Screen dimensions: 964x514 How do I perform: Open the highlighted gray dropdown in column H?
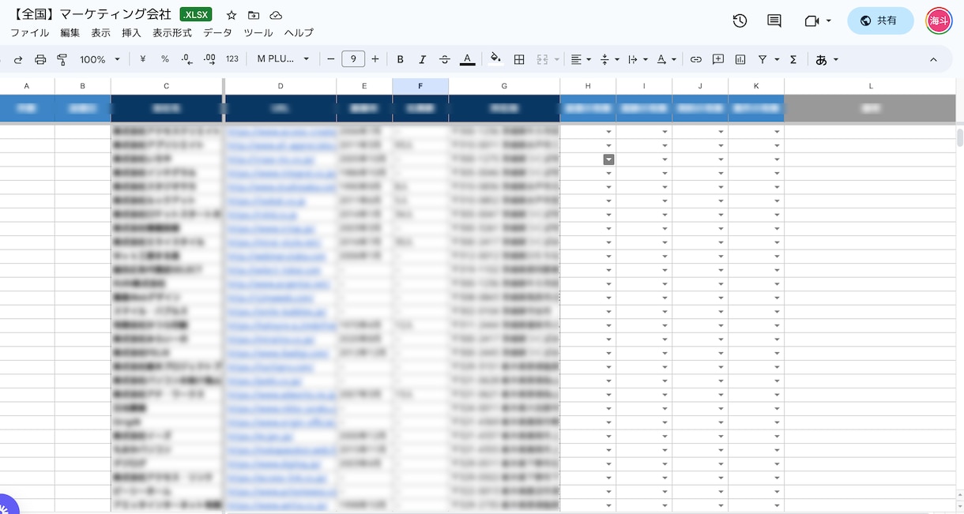(608, 159)
